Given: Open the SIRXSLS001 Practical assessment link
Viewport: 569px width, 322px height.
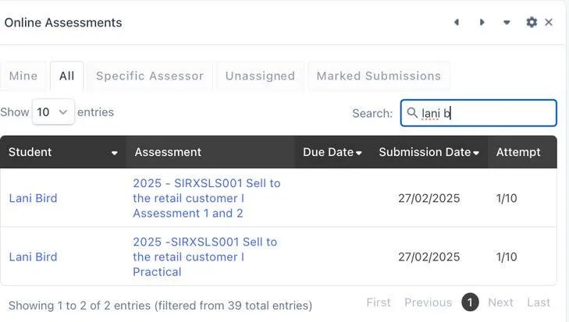Looking at the screenshot, I should click(204, 257).
